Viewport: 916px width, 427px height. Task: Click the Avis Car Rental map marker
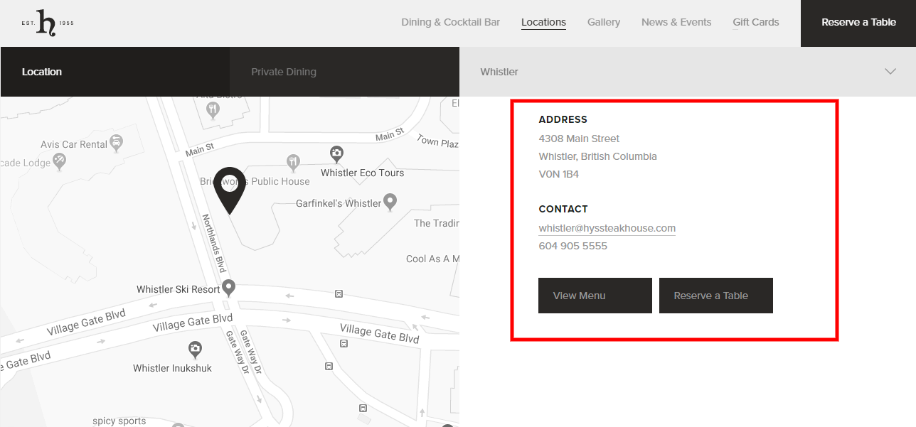(117, 143)
